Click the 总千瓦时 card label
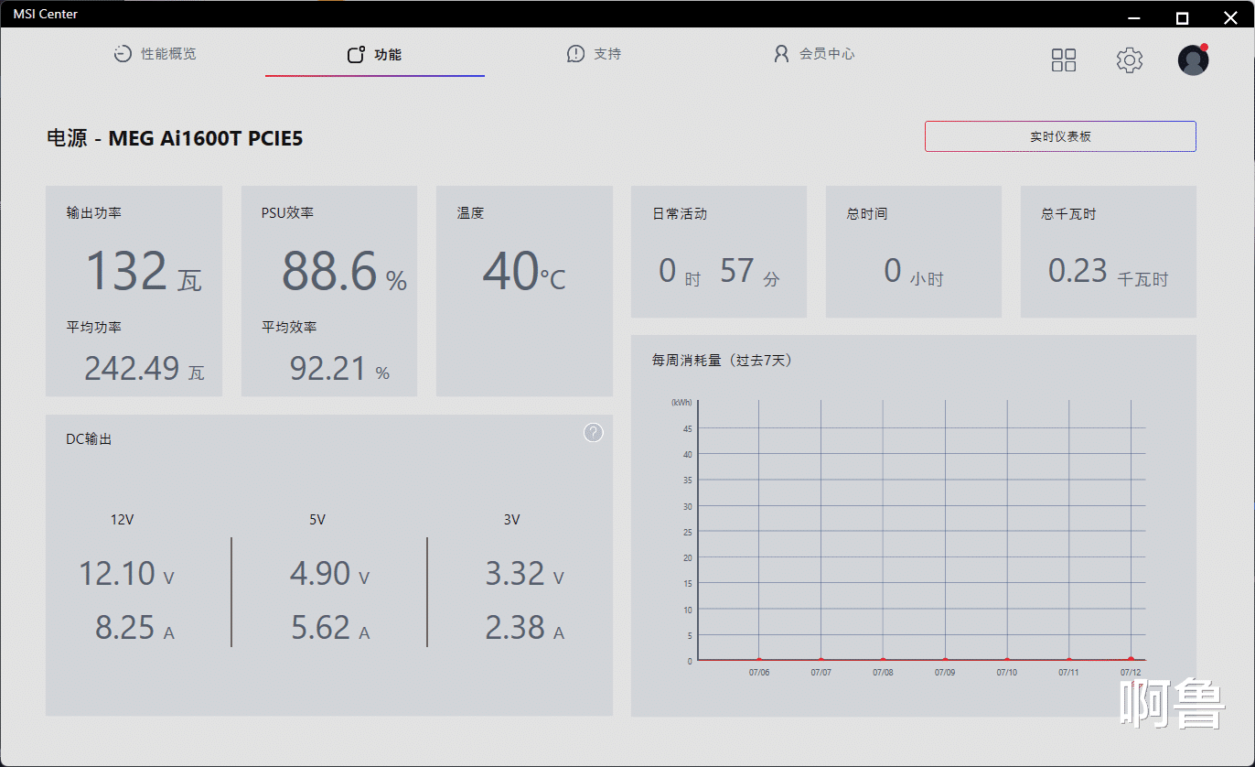 coord(1068,214)
